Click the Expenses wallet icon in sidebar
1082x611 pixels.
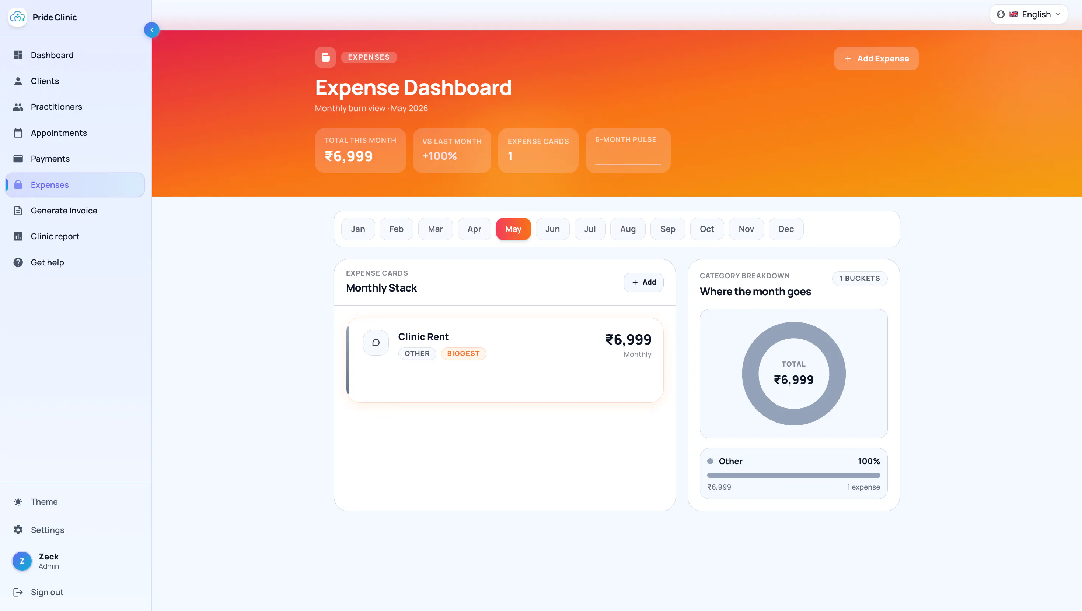tap(18, 185)
